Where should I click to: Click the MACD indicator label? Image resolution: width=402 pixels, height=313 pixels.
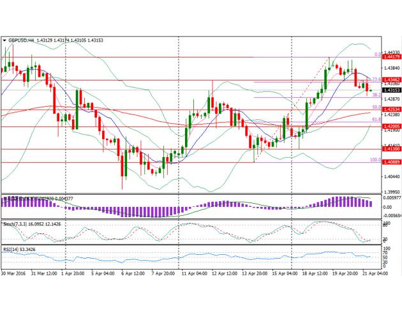coord(38,199)
